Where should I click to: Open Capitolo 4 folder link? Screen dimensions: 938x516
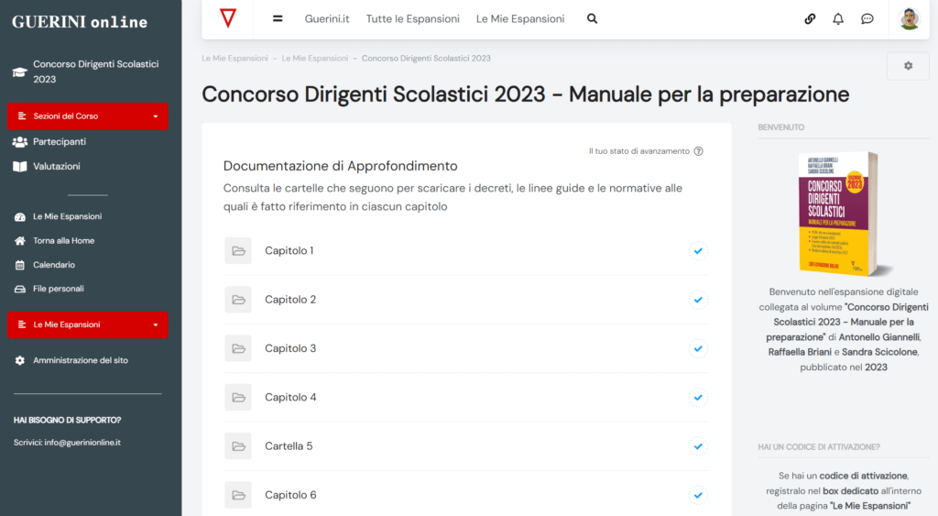click(290, 398)
